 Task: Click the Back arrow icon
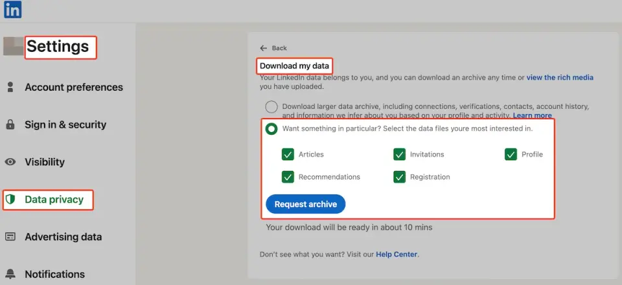click(x=264, y=48)
